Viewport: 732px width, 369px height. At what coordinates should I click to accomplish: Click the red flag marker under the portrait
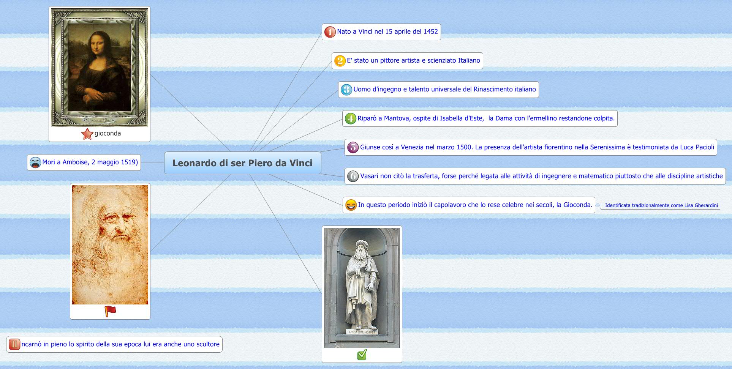(x=110, y=311)
